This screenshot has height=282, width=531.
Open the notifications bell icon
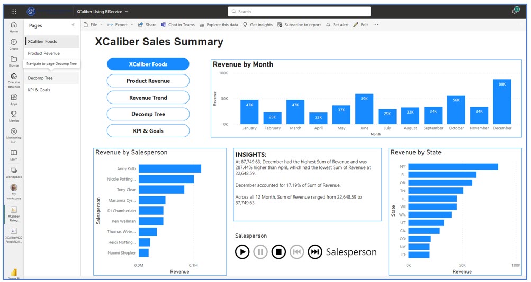pos(515,11)
